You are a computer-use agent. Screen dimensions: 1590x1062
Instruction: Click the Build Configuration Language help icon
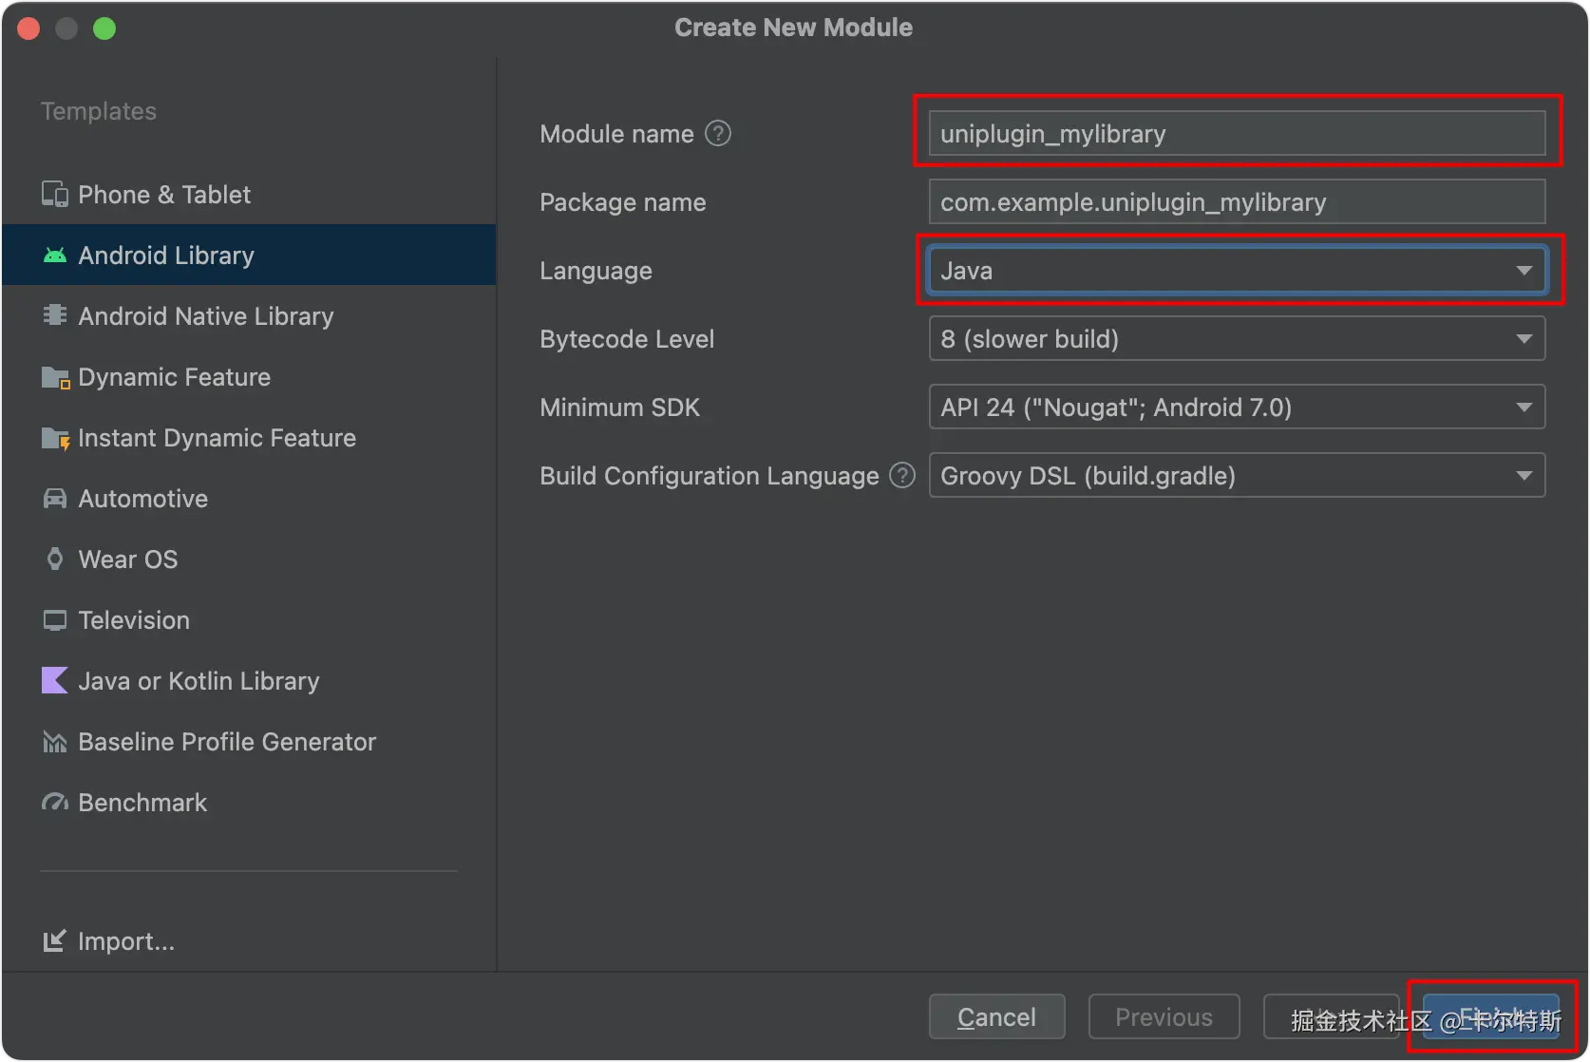pos(901,475)
